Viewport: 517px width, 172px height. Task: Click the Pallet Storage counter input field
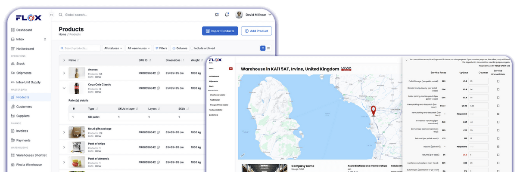coord(478,81)
